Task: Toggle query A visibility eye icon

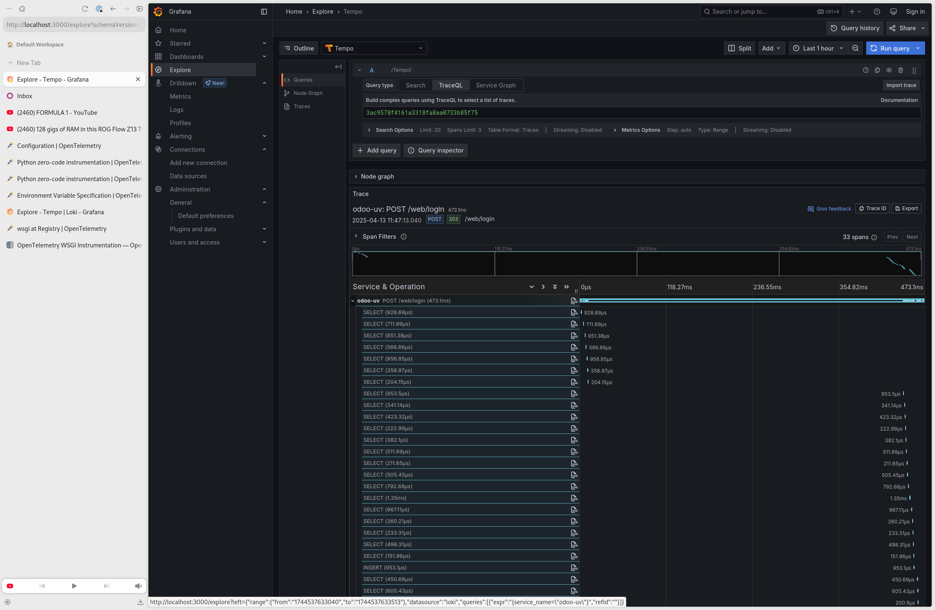Action: pos(889,70)
